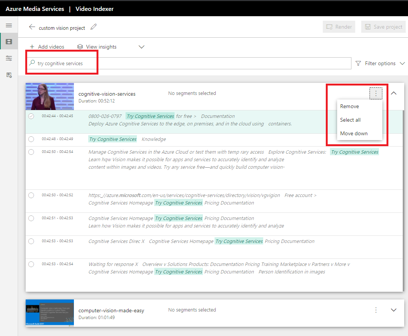This screenshot has width=408, height=336.
Task: Click the text '0800-026-0797'
Action: 105,116
